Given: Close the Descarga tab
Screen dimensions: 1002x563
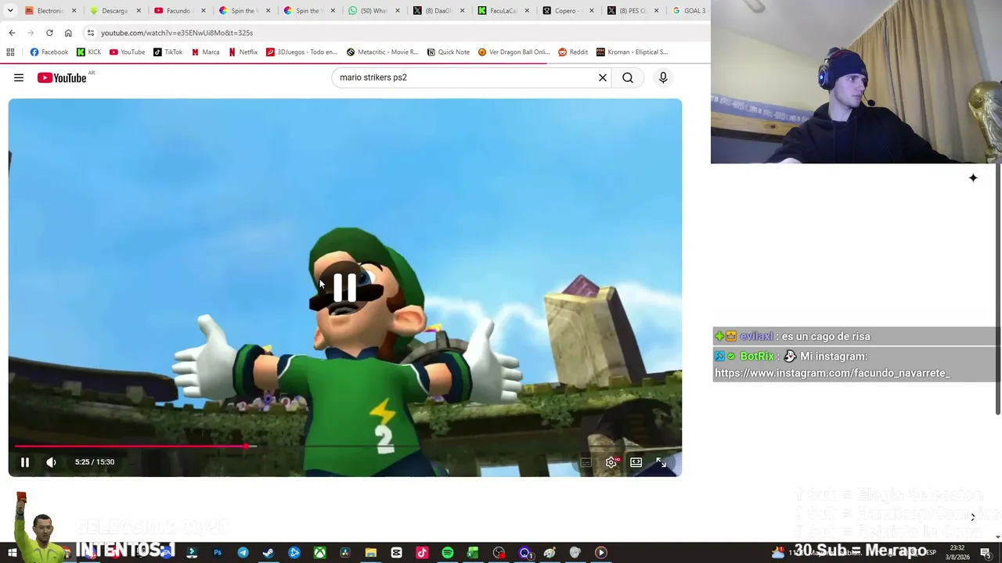Looking at the screenshot, I should (x=139, y=11).
